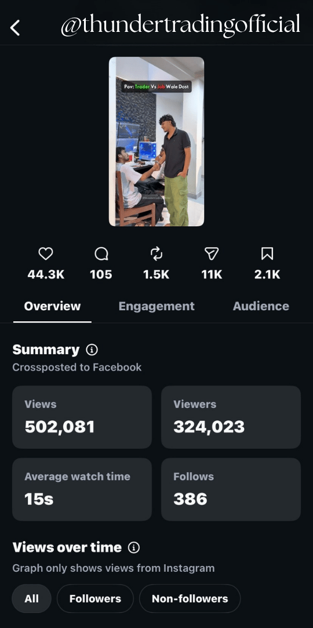Click the 44.3K likes count
This screenshot has width=313, height=628.
46,275
